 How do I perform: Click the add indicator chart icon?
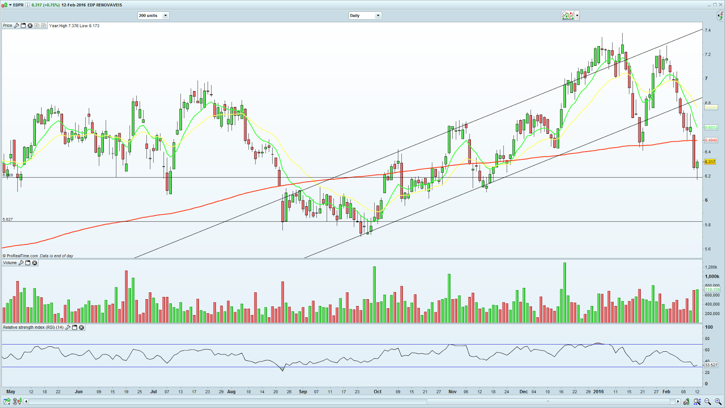coord(568,15)
